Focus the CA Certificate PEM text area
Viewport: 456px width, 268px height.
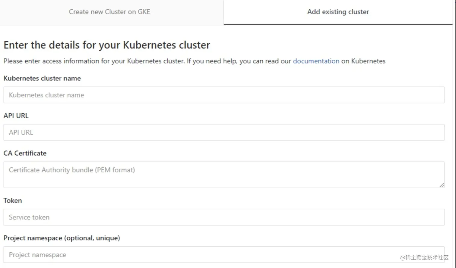pos(224,175)
